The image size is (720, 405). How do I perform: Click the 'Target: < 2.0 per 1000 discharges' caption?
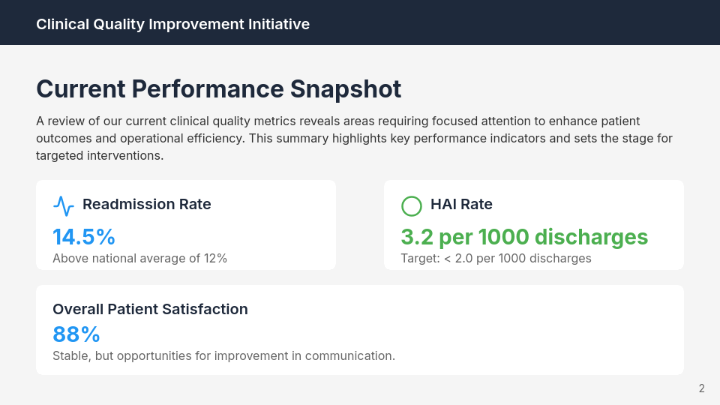[x=496, y=258]
